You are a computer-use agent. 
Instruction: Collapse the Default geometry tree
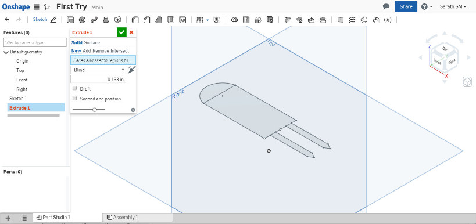[6, 52]
